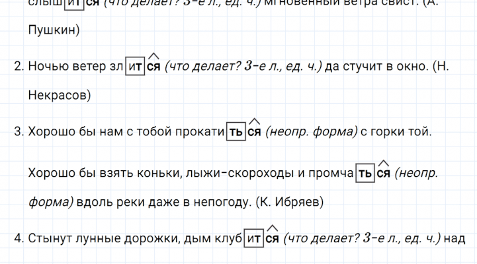
Task: Click the list number 2
Action: coord(19,66)
